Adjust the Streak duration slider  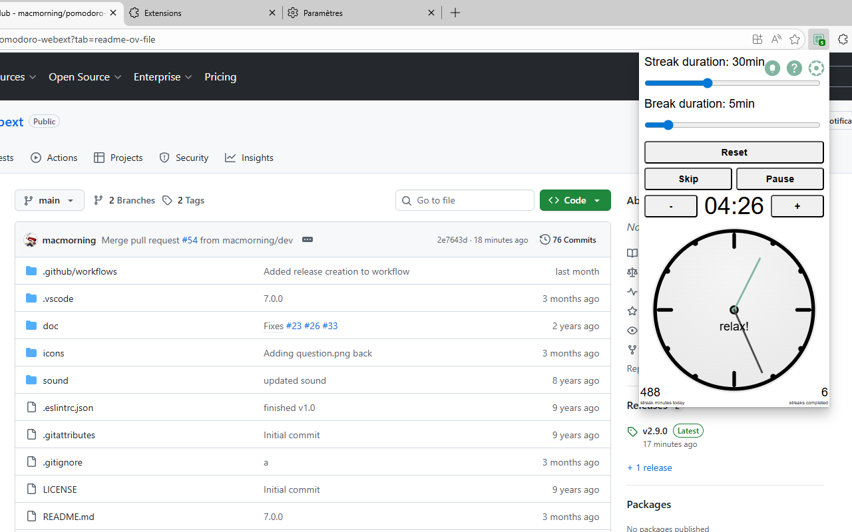pos(732,83)
